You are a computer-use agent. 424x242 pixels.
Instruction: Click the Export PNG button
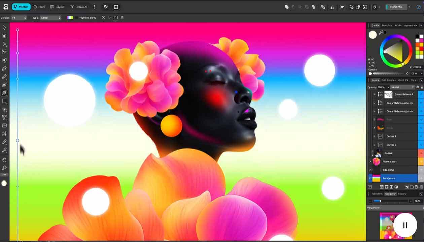tap(396, 7)
